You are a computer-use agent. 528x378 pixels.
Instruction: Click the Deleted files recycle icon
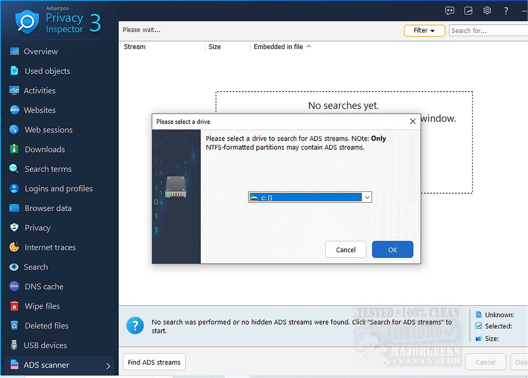(14, 325)
